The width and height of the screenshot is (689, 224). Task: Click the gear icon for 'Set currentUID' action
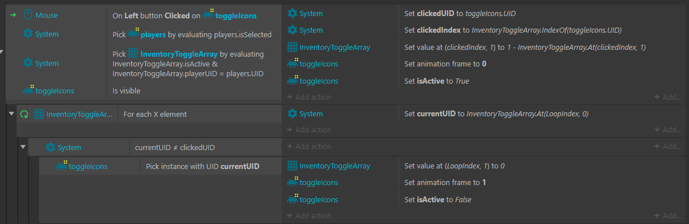(x=292, y=113)
